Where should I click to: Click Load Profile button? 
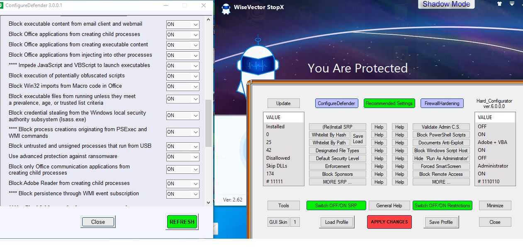[x=336, y=222]
